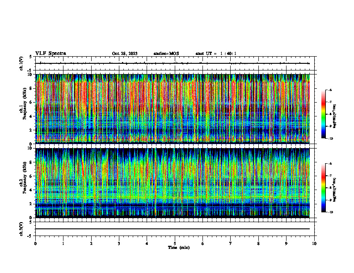Image resolution: width=354 pixels, height=273 pixels.
Task: Click the ch.1 colorbar label '-6'
Action: (330, 90)
